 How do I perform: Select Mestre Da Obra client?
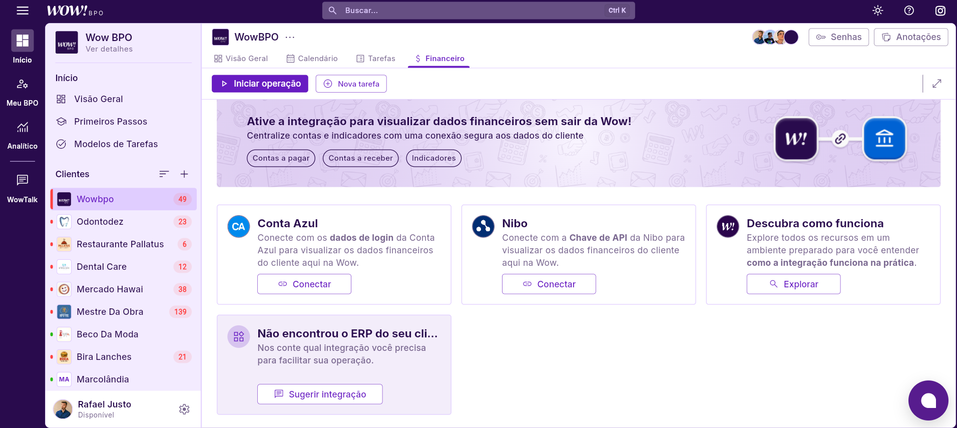pos(110,312)
